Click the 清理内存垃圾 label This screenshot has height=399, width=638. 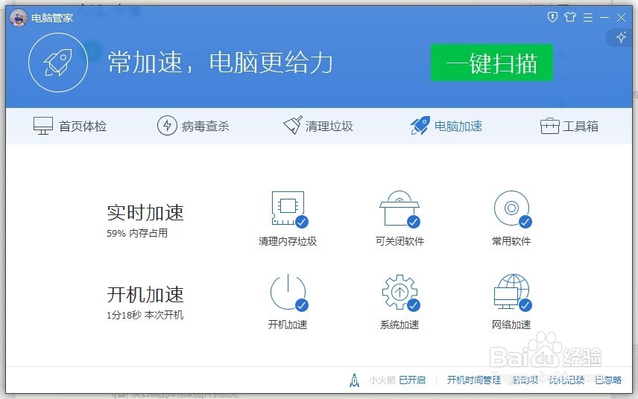288,241
